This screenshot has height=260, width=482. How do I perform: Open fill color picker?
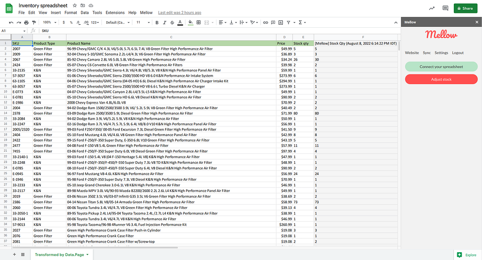coord(190,23)
